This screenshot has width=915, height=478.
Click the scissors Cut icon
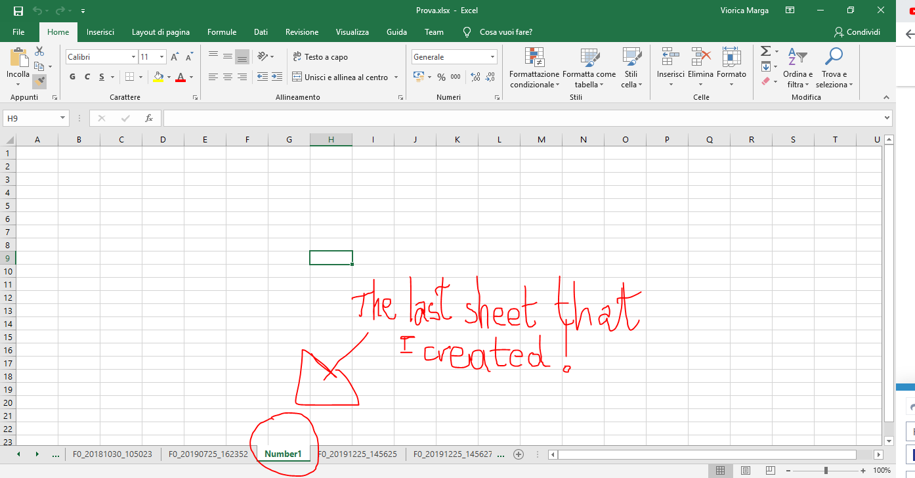tap(39, 51)
